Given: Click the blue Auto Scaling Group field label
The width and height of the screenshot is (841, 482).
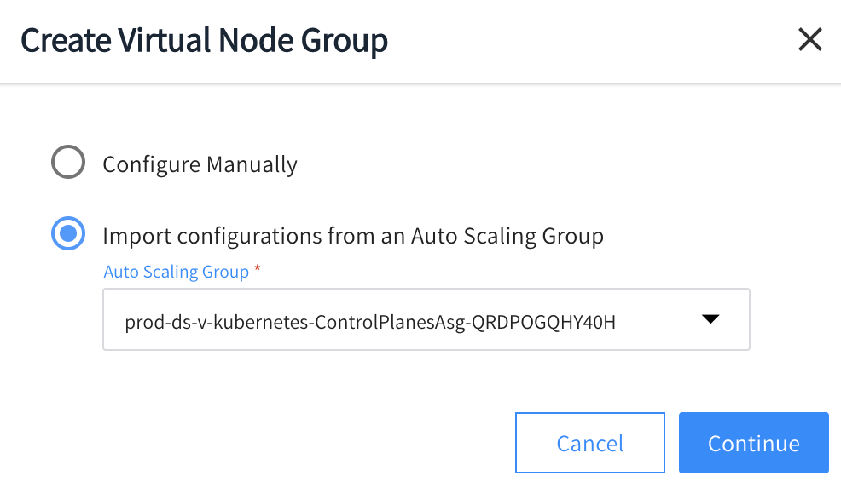Looking at the screenshot, I should [177, 272].
